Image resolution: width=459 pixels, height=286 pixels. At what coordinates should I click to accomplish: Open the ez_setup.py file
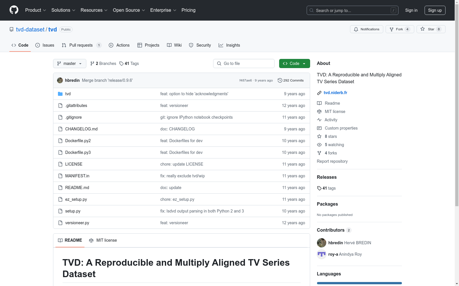76,199
